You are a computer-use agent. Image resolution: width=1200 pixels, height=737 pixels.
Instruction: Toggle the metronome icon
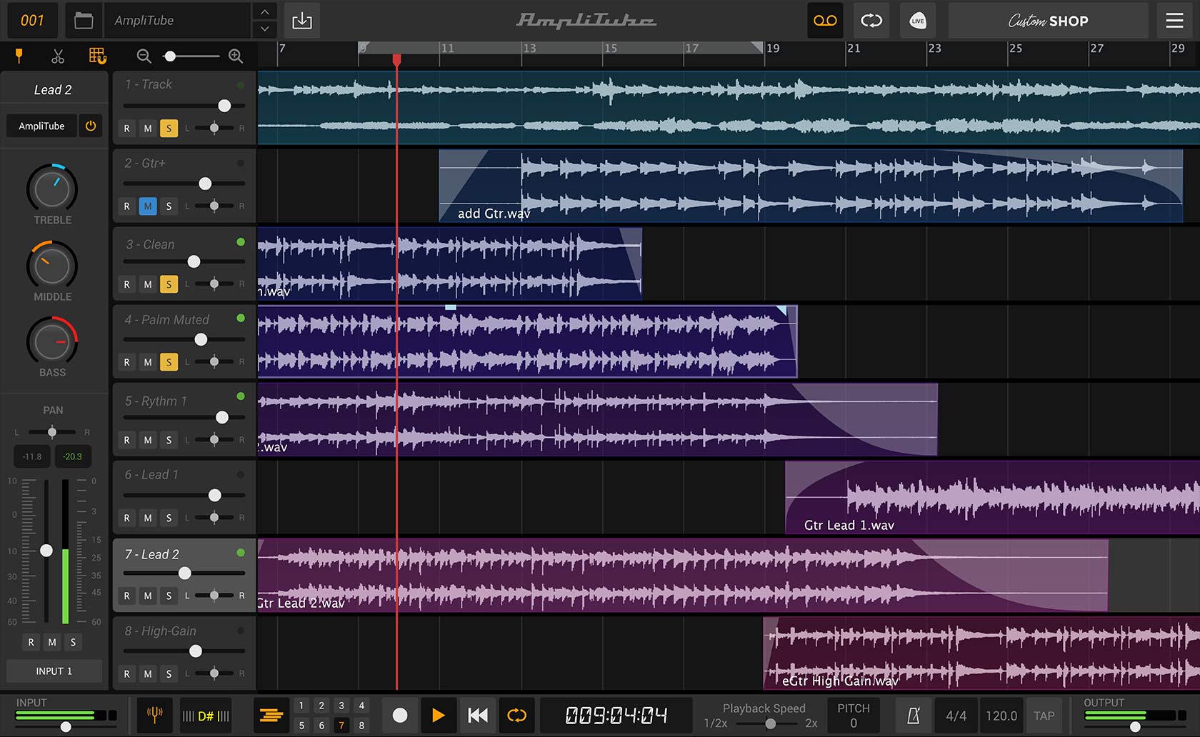[x=913, y=716]
